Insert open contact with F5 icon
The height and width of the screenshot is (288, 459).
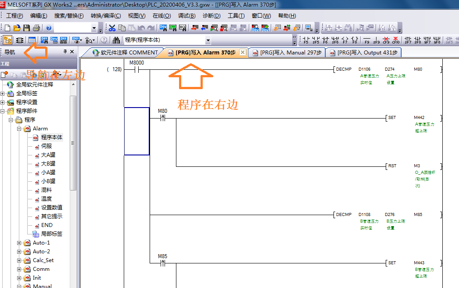coord(306,40)
